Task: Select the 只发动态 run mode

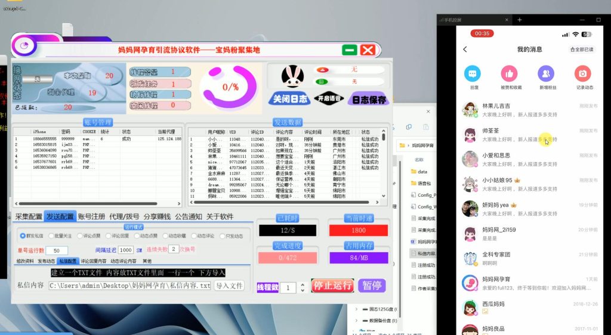Action: tap(232, 236)
